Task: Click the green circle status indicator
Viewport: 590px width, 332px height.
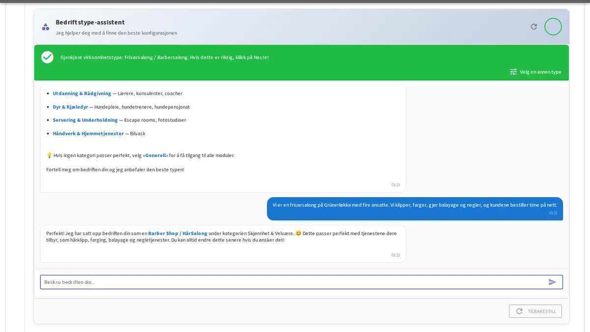Action: [x=553, y=27]
